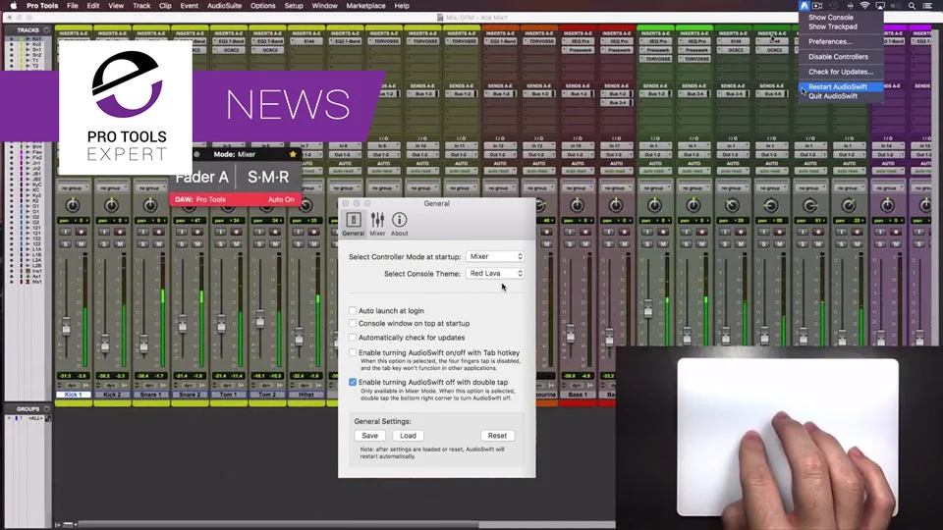
Task: Open the AudioSuite menu
Action: [224, 6]
